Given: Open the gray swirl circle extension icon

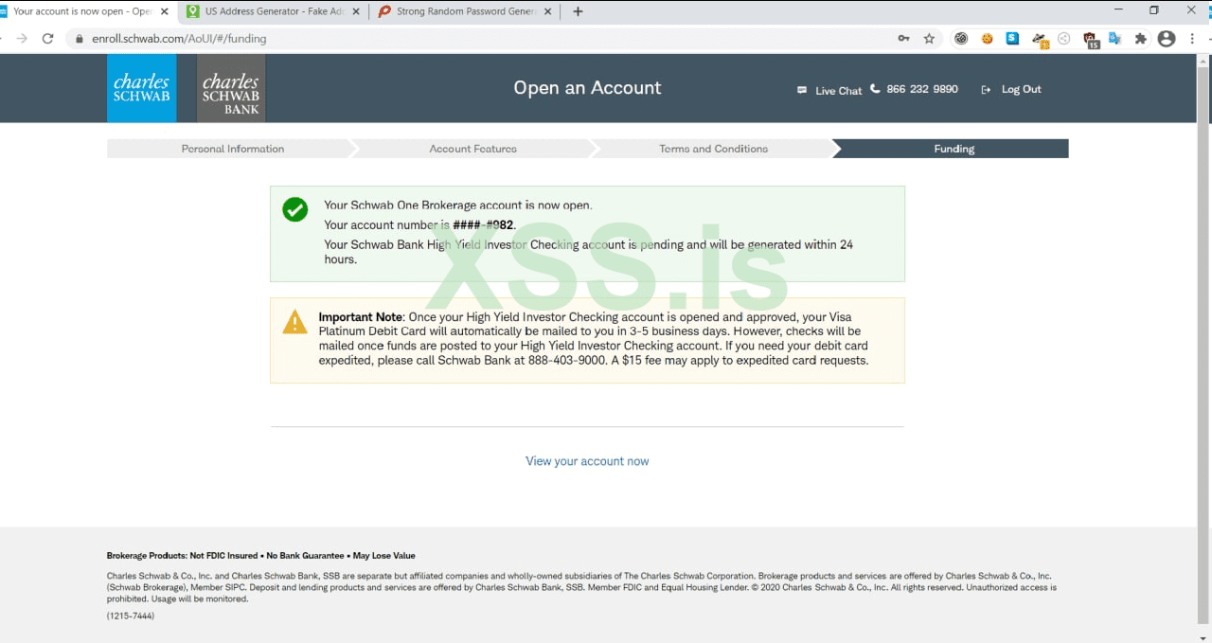Looking at the screenshot, I should (961, 39).
